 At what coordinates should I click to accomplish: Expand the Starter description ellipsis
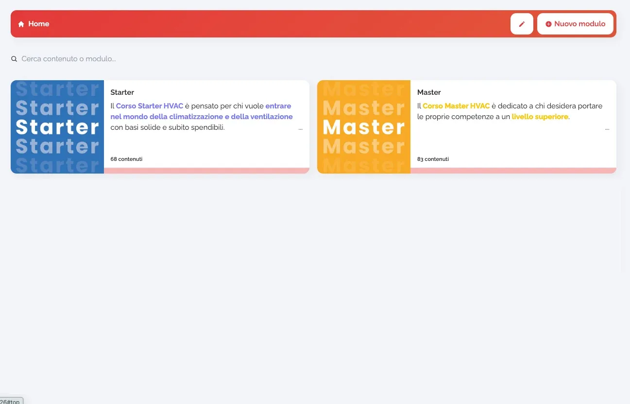[x=301, y=129]
